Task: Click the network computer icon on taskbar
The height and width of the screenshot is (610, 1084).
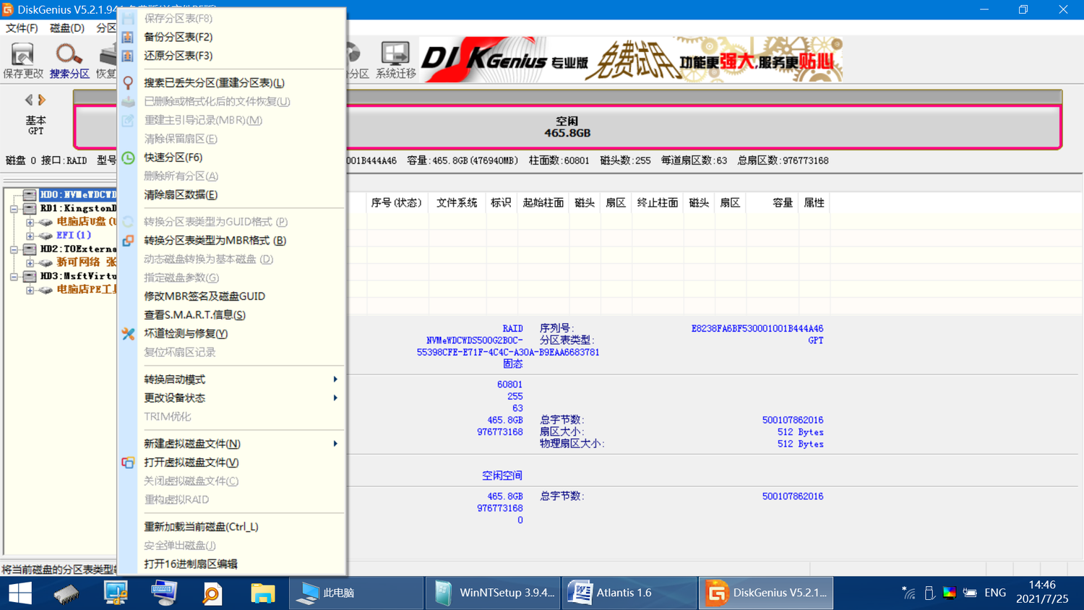Action: 116,593
